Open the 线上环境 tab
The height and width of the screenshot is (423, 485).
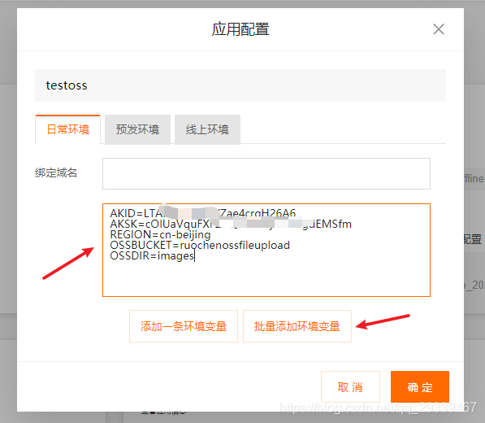click(207, 129)
